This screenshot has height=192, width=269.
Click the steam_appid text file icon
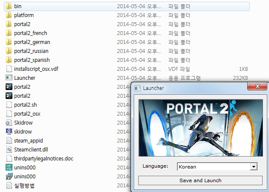pos(9,141)
